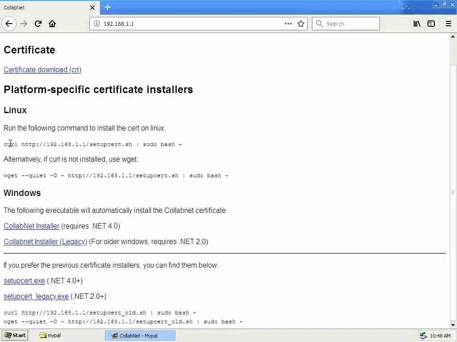Click the curl setupcert_old.sh command
This screenshot has height=342, width=457.
(100, 313)
